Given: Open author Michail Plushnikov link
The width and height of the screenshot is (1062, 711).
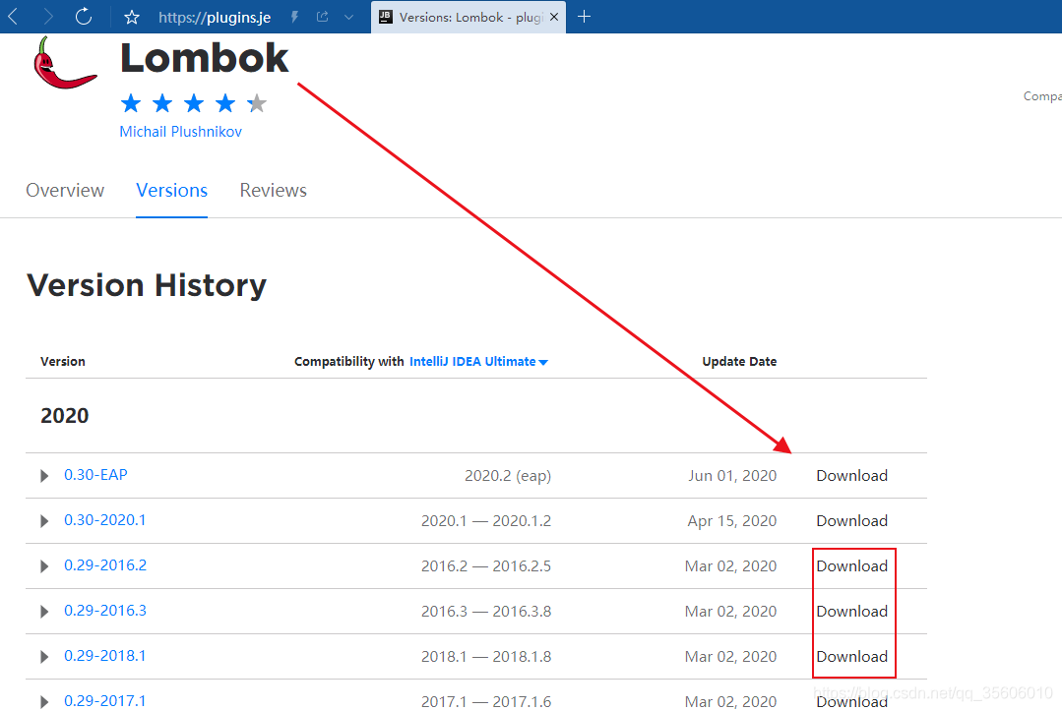Looking at the screenshot, I should pyautogui.click(x=180, y=131).
